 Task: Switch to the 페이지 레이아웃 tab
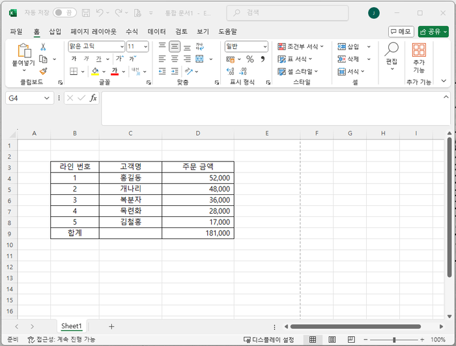tap(93, 31)
